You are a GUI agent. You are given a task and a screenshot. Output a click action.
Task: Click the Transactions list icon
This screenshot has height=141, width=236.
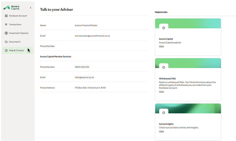(6, 24)
